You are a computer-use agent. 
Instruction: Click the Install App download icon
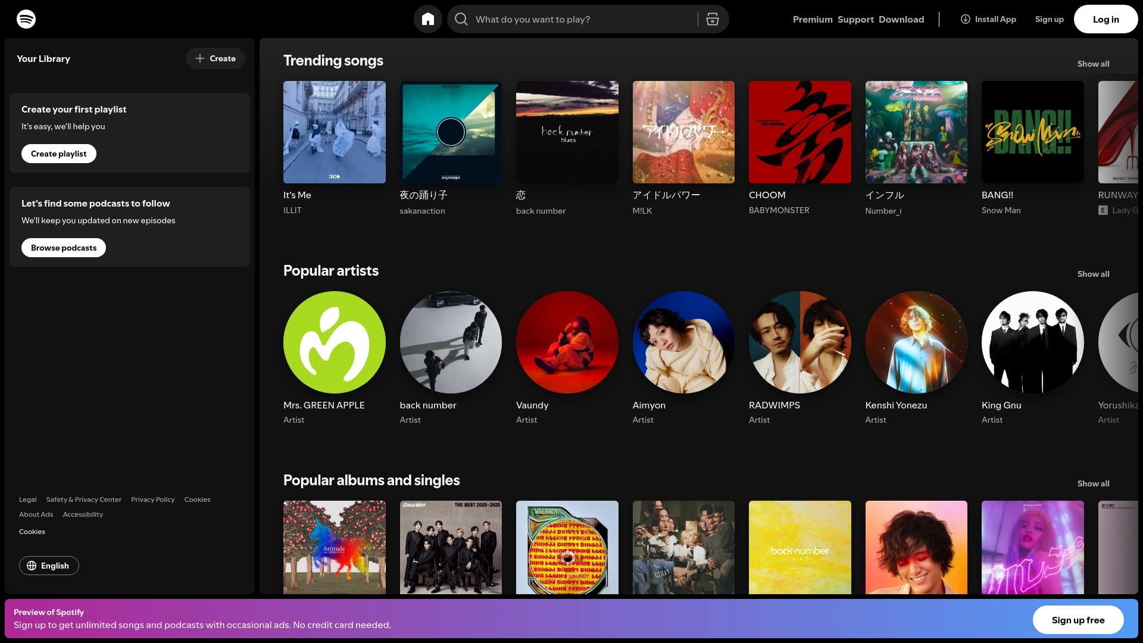click(966, 19)
